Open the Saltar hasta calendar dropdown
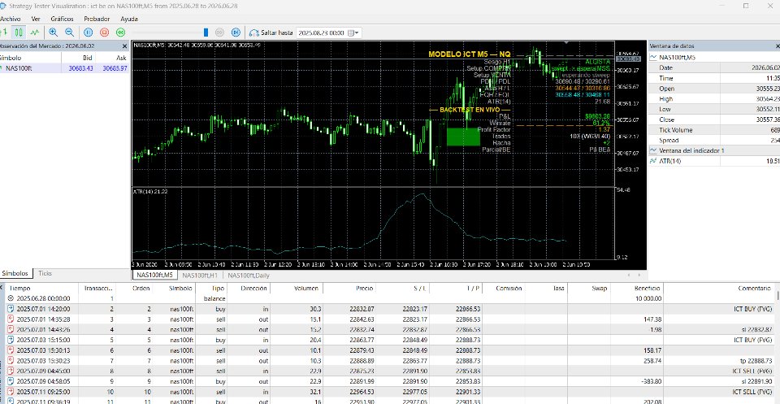 point(353,33)
